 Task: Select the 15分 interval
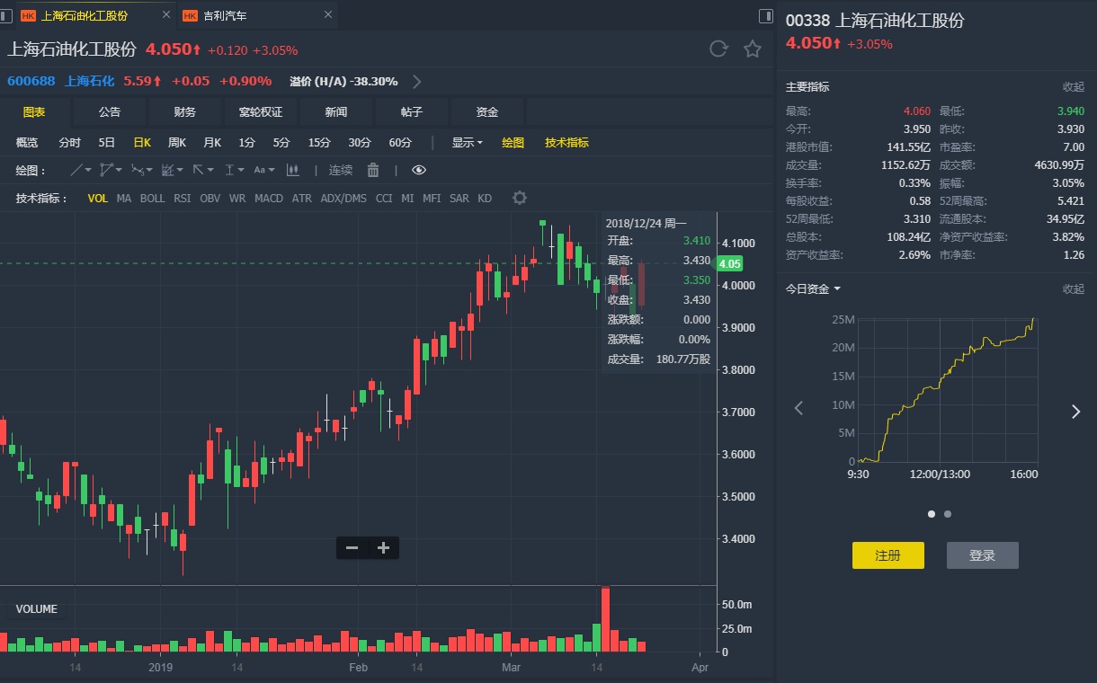click(x=319, y=143)
